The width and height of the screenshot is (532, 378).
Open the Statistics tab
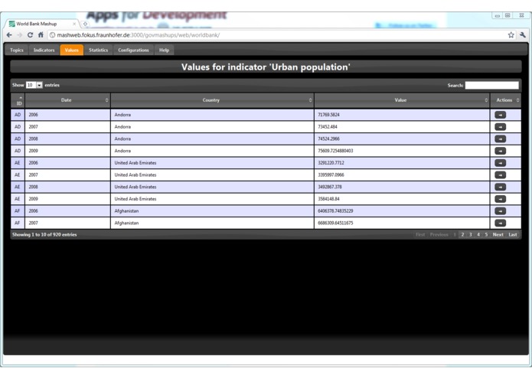tap(99, 50)
